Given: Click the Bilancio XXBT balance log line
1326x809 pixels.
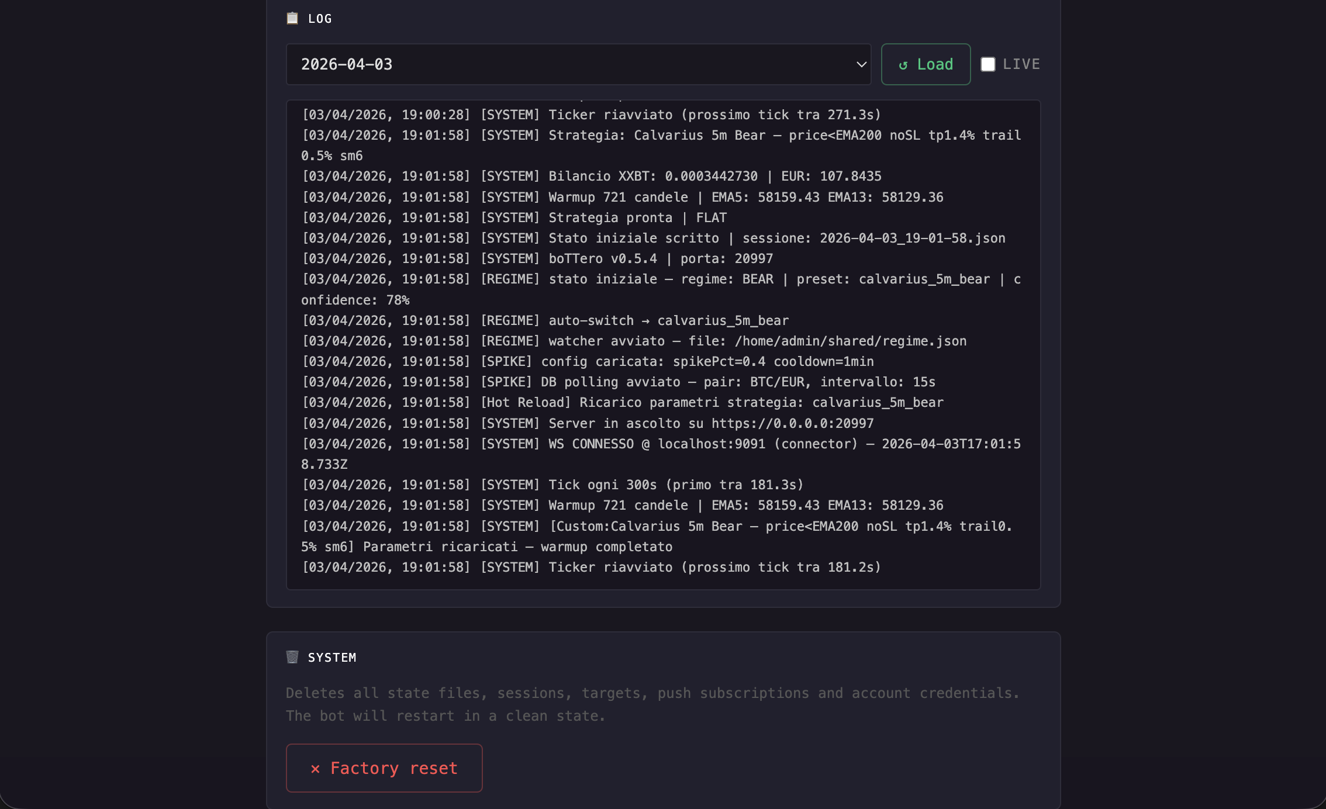Looking at the screenshot, I should 592,176.
